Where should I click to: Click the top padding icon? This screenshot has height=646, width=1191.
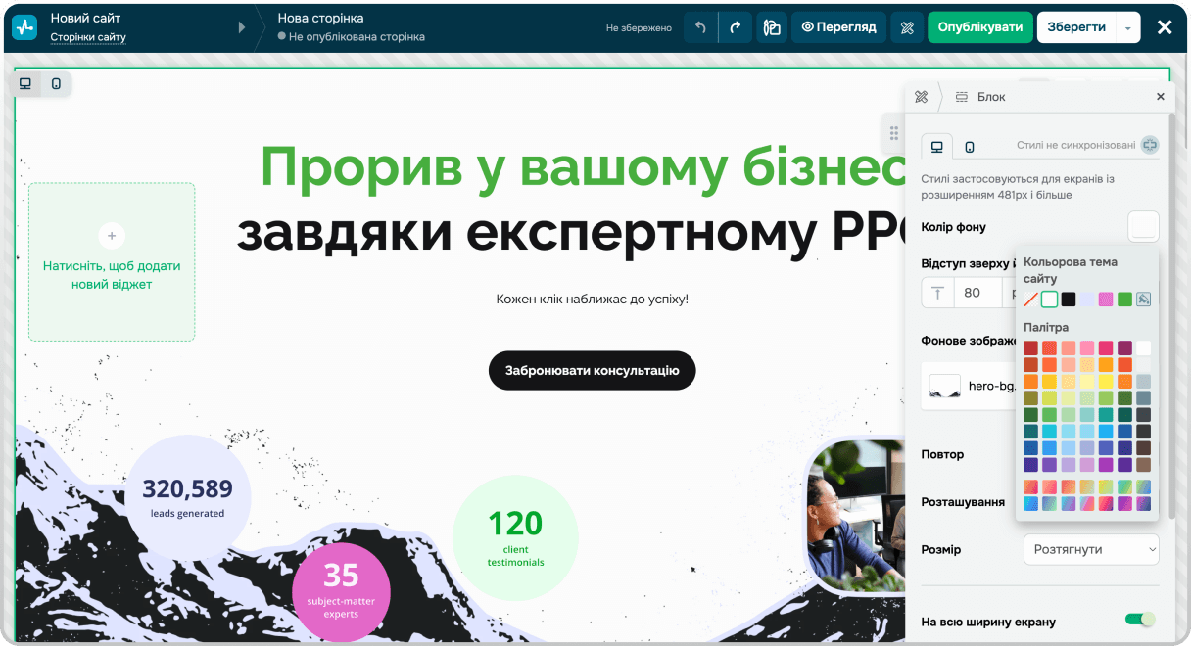(x=937, y=293)
